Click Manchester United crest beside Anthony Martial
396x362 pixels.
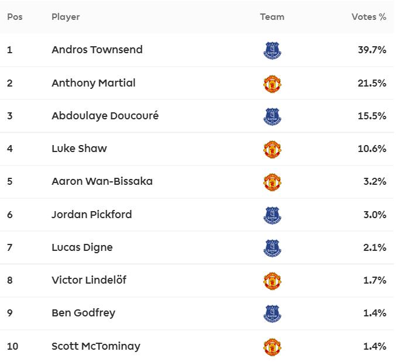(272, 84)
